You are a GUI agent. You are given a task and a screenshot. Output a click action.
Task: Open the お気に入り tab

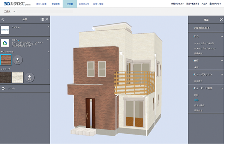[84, 4]
